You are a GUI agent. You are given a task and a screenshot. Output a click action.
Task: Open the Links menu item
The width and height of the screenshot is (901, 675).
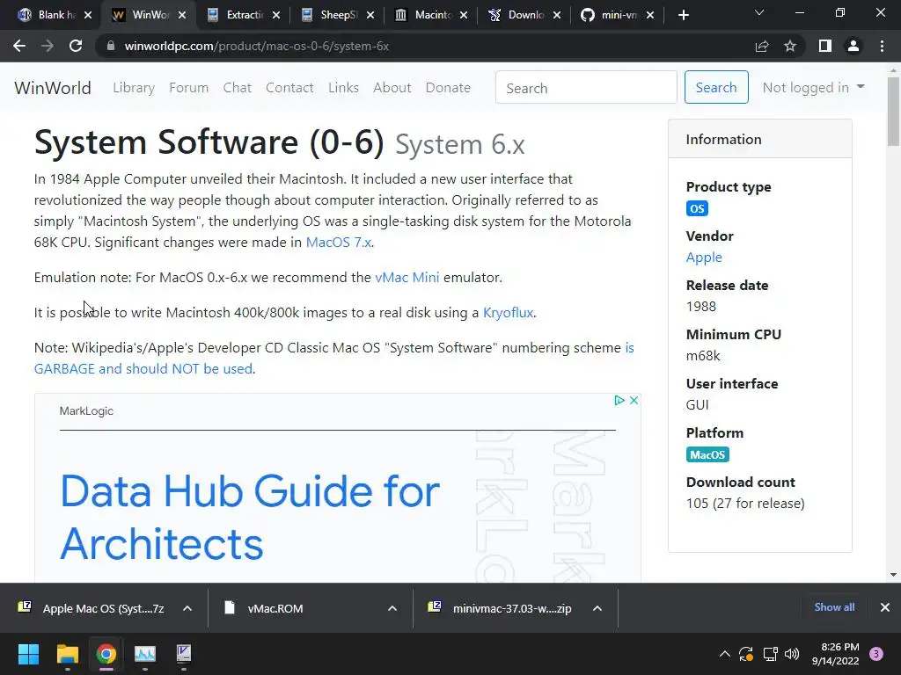click(344, 88)
